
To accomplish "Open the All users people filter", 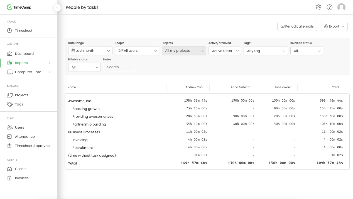I will coord(137,51).
